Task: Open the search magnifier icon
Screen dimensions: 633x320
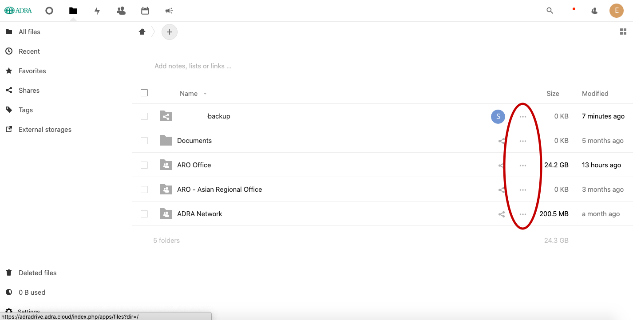Action: tap(550, 10)
